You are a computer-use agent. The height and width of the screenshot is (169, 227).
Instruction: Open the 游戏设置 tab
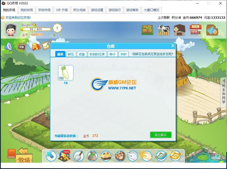pos(97,10)
